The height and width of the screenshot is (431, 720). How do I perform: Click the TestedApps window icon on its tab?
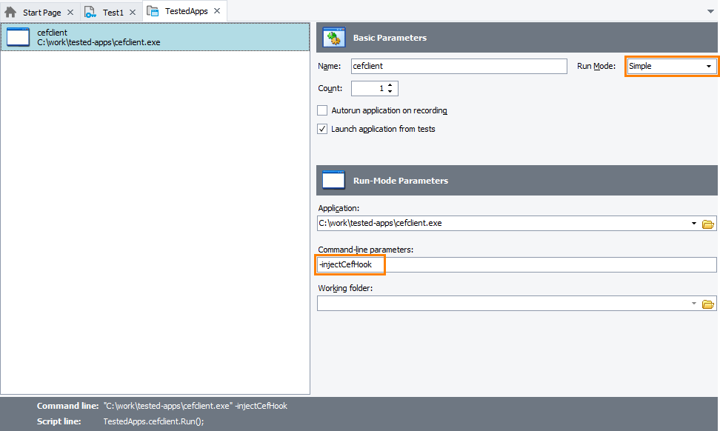click(x=154, y=11)
